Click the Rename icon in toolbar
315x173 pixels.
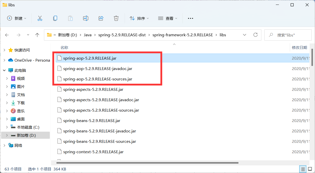point(86,18)
